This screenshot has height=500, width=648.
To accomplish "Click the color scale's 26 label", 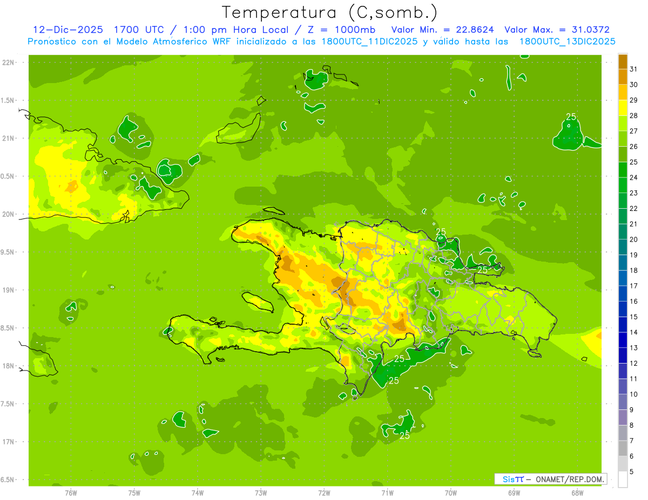I will pyautogui.click(x=634, y=147).
